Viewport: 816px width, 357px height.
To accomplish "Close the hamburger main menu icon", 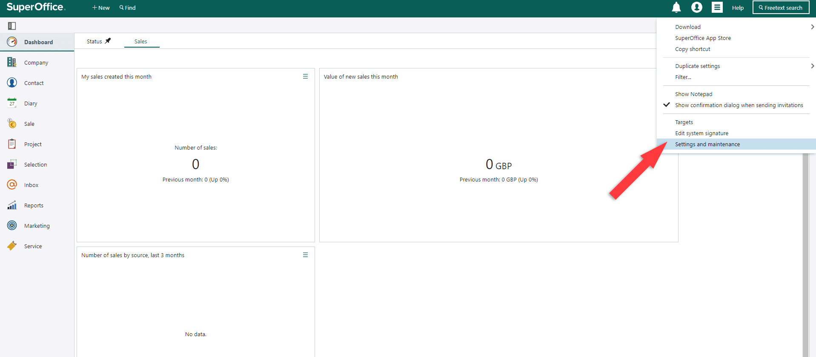I will 717,8.
